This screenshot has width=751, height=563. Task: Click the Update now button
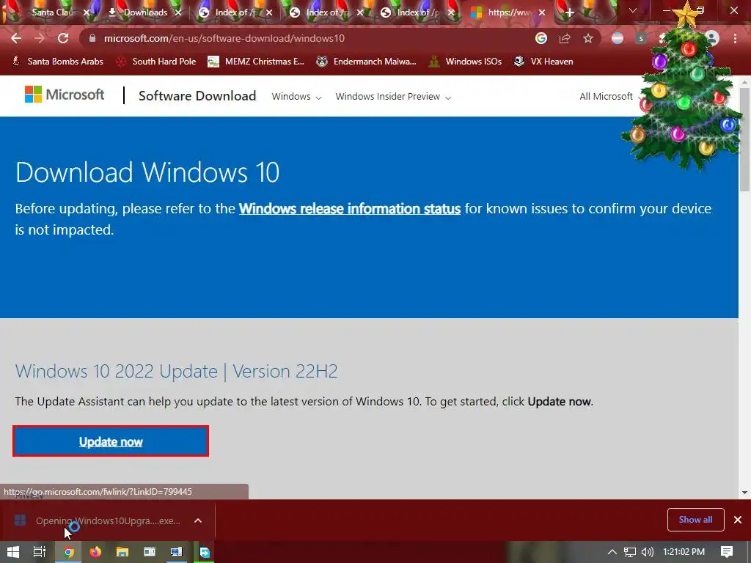111,441
